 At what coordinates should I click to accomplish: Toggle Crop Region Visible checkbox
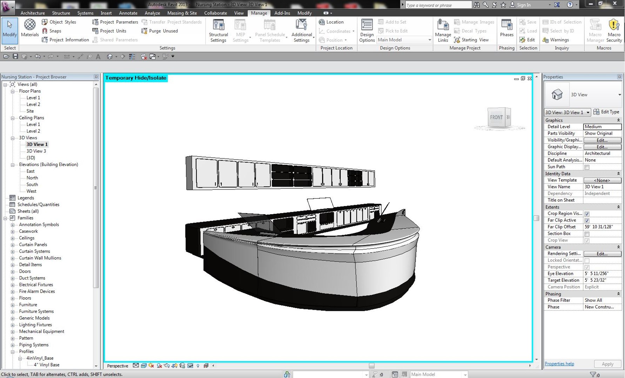(x=587, y=214)
